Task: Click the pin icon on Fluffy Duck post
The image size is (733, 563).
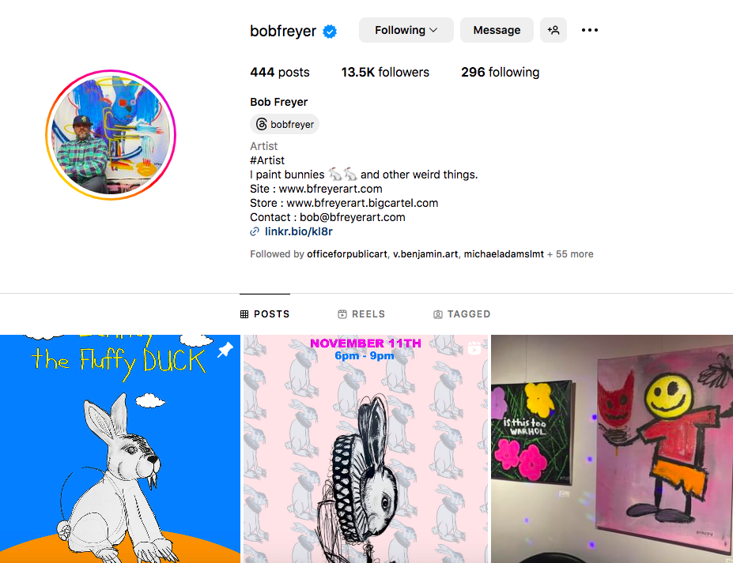Action: click(225, 350)
